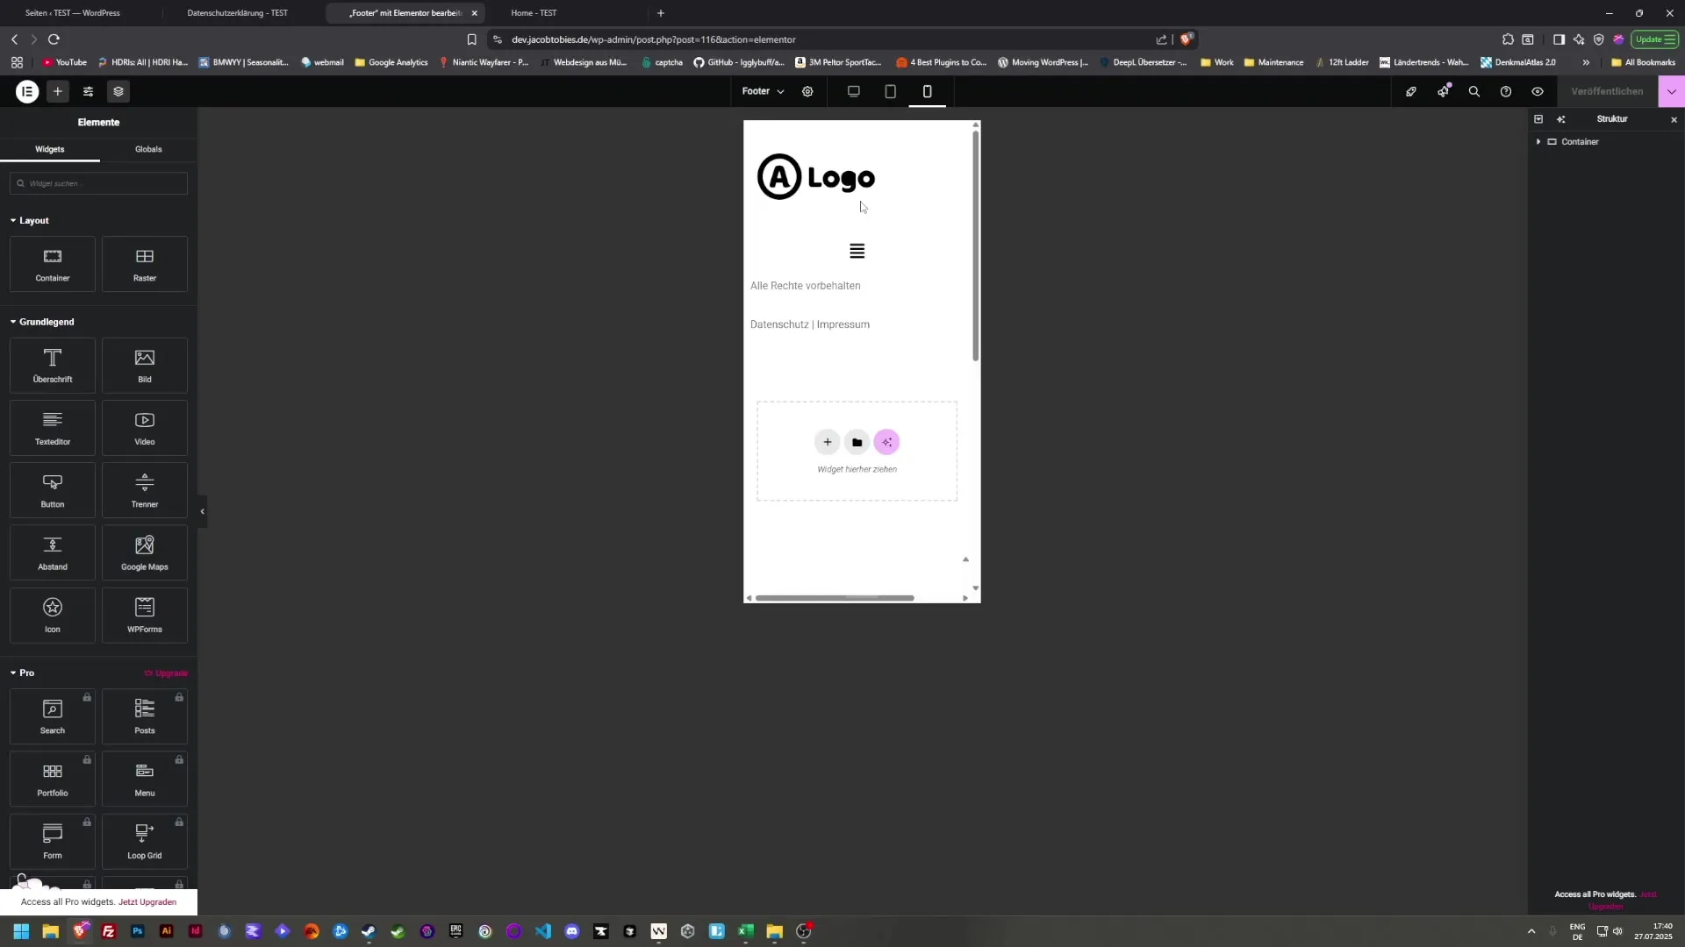Viewport: 1685px width, 947px height.
Task: Switch to desktop preview mode
Action: pos(853,91)
